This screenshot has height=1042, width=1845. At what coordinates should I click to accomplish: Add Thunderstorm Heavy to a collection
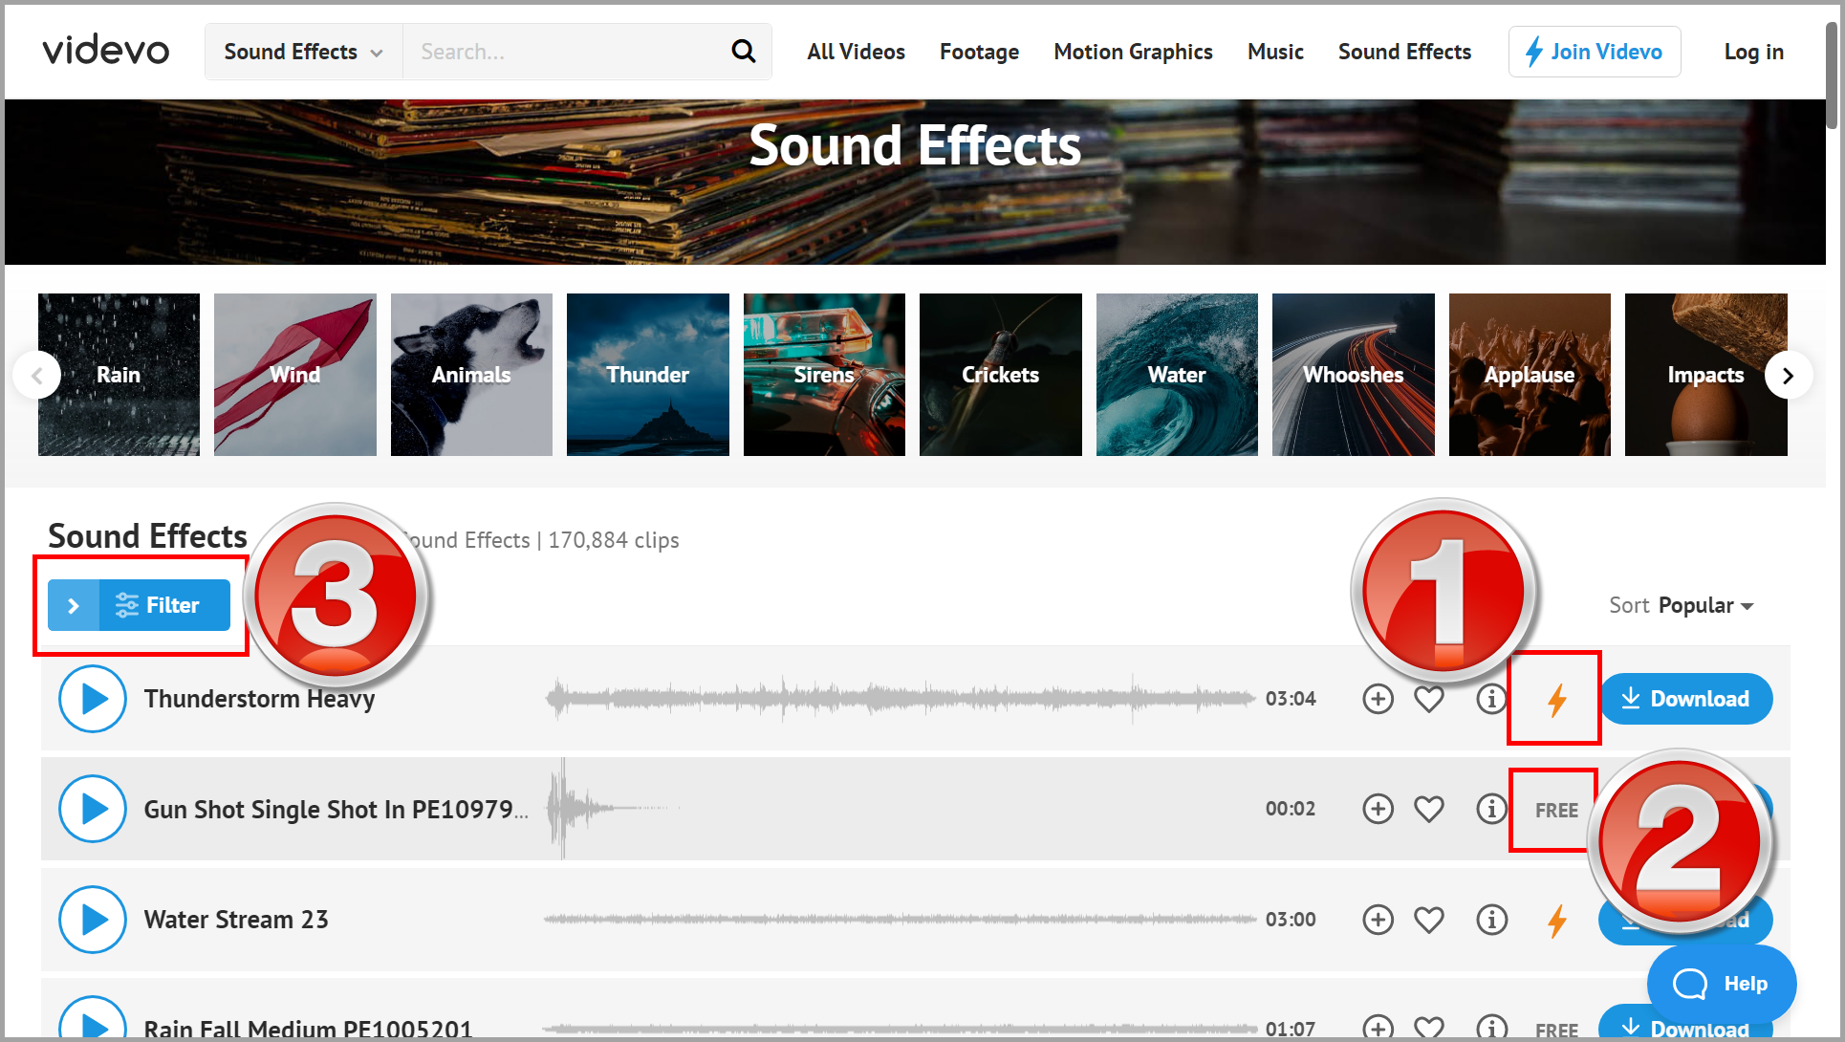(1378, 699)
